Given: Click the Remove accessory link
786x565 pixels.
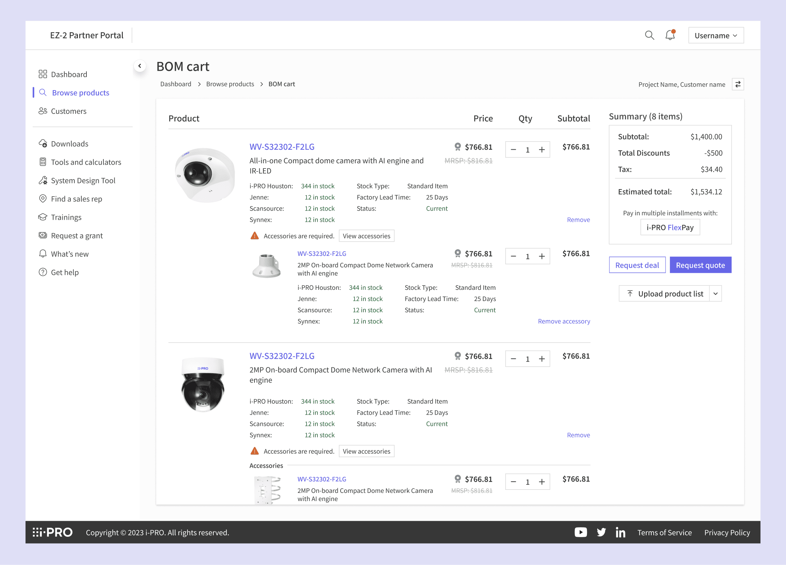Looking at the screenshot, I should [x=563, y=321].
